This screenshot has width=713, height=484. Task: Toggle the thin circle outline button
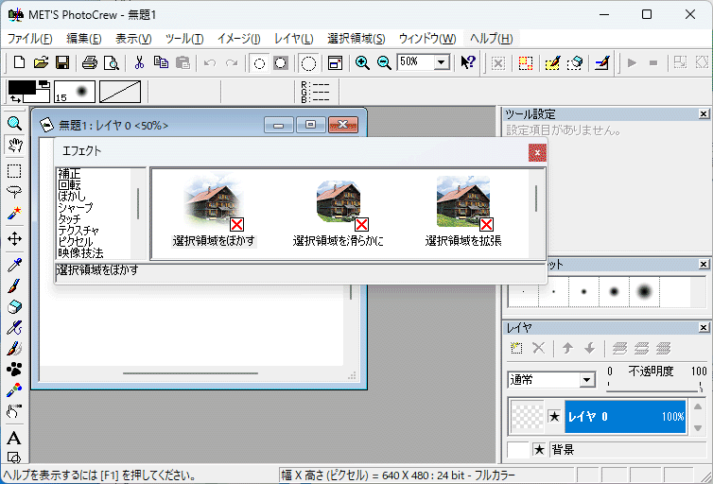coord(259,63)
